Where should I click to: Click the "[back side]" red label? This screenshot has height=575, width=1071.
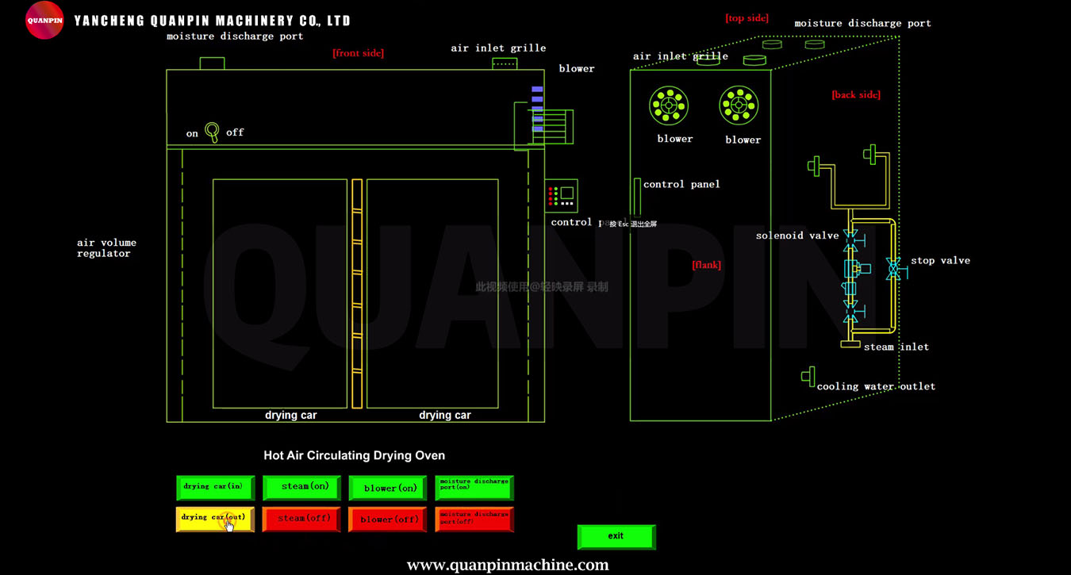[x=856, y=94]
